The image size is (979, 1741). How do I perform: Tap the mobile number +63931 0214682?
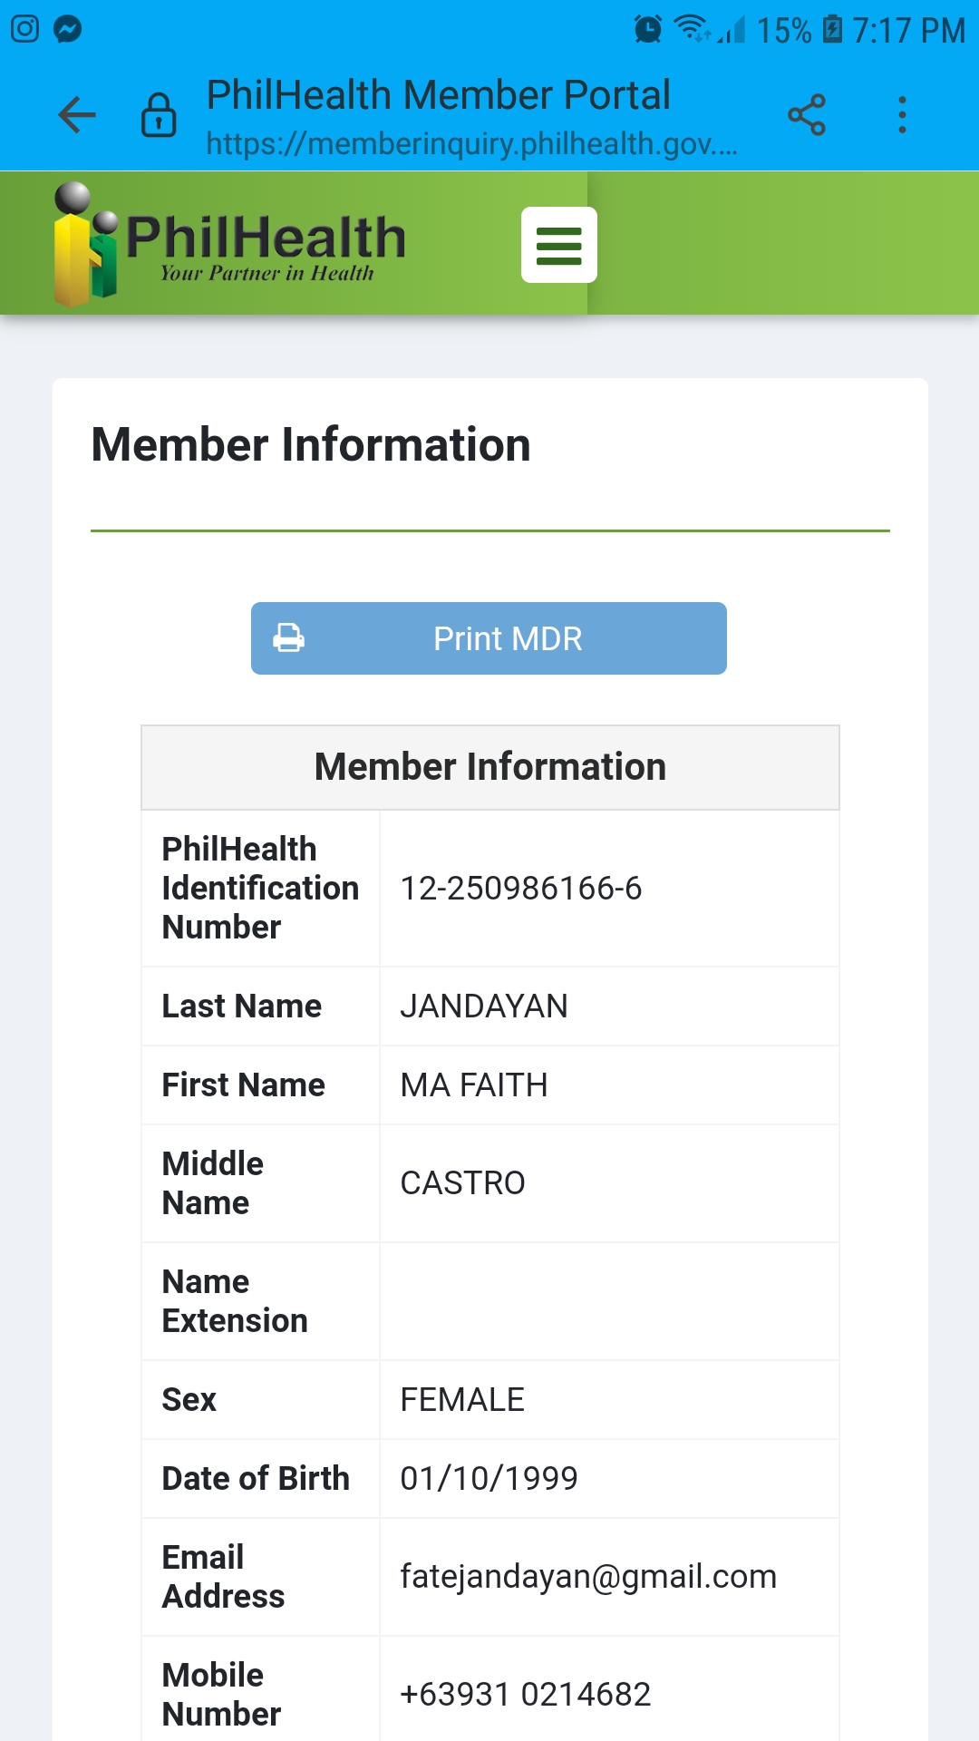(526, 1695)
